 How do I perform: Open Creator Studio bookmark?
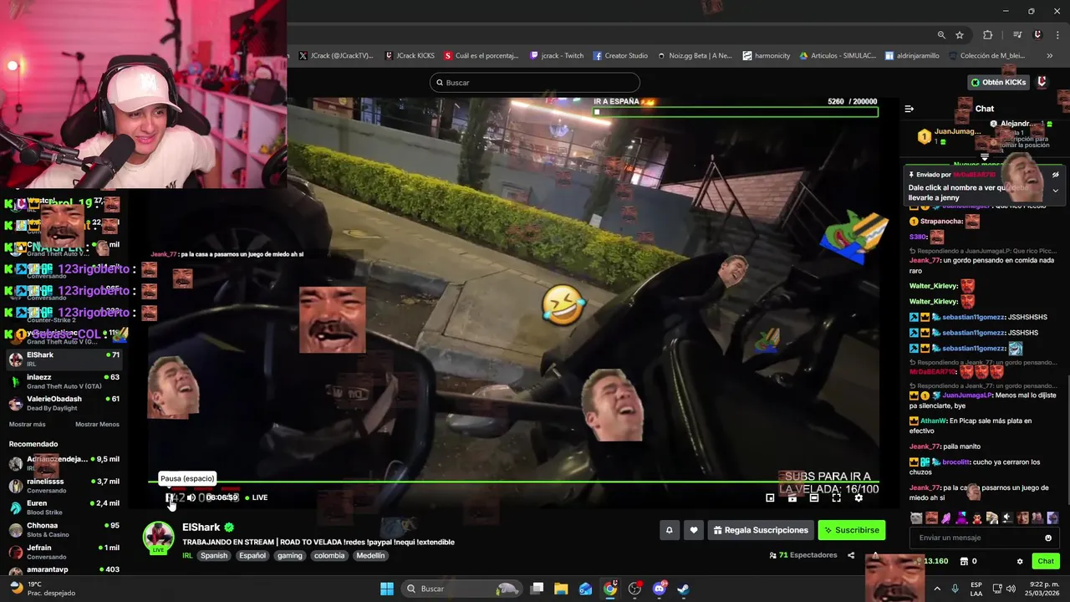[x=620, y=56]
